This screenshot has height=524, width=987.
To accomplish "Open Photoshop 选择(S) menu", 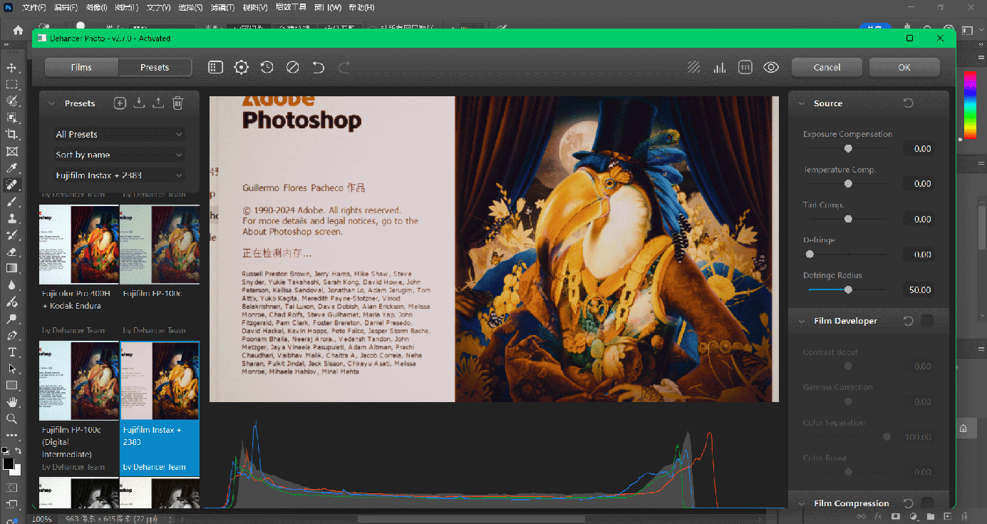I will point(190,7).
